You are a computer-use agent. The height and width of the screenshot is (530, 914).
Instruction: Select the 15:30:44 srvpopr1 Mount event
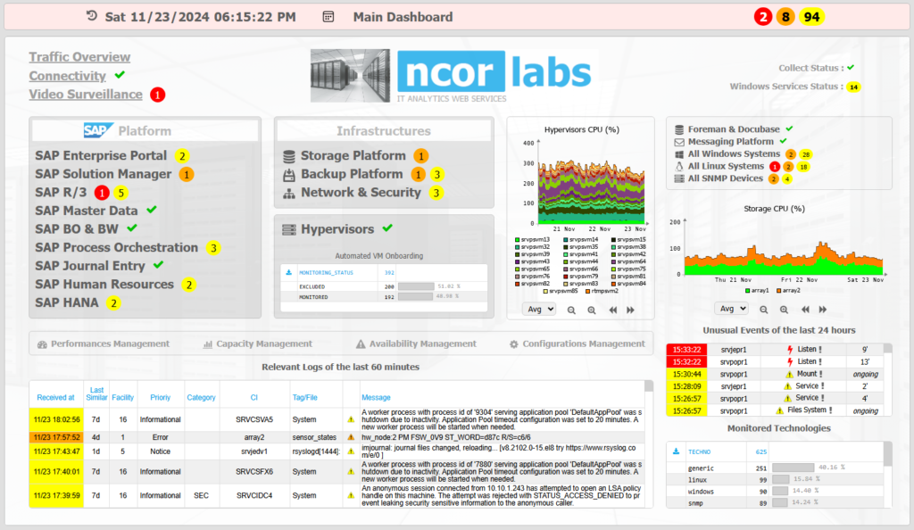click(775, 374)
